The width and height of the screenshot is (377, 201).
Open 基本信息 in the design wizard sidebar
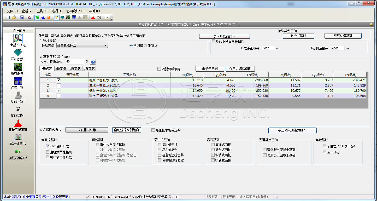point(18,41)
